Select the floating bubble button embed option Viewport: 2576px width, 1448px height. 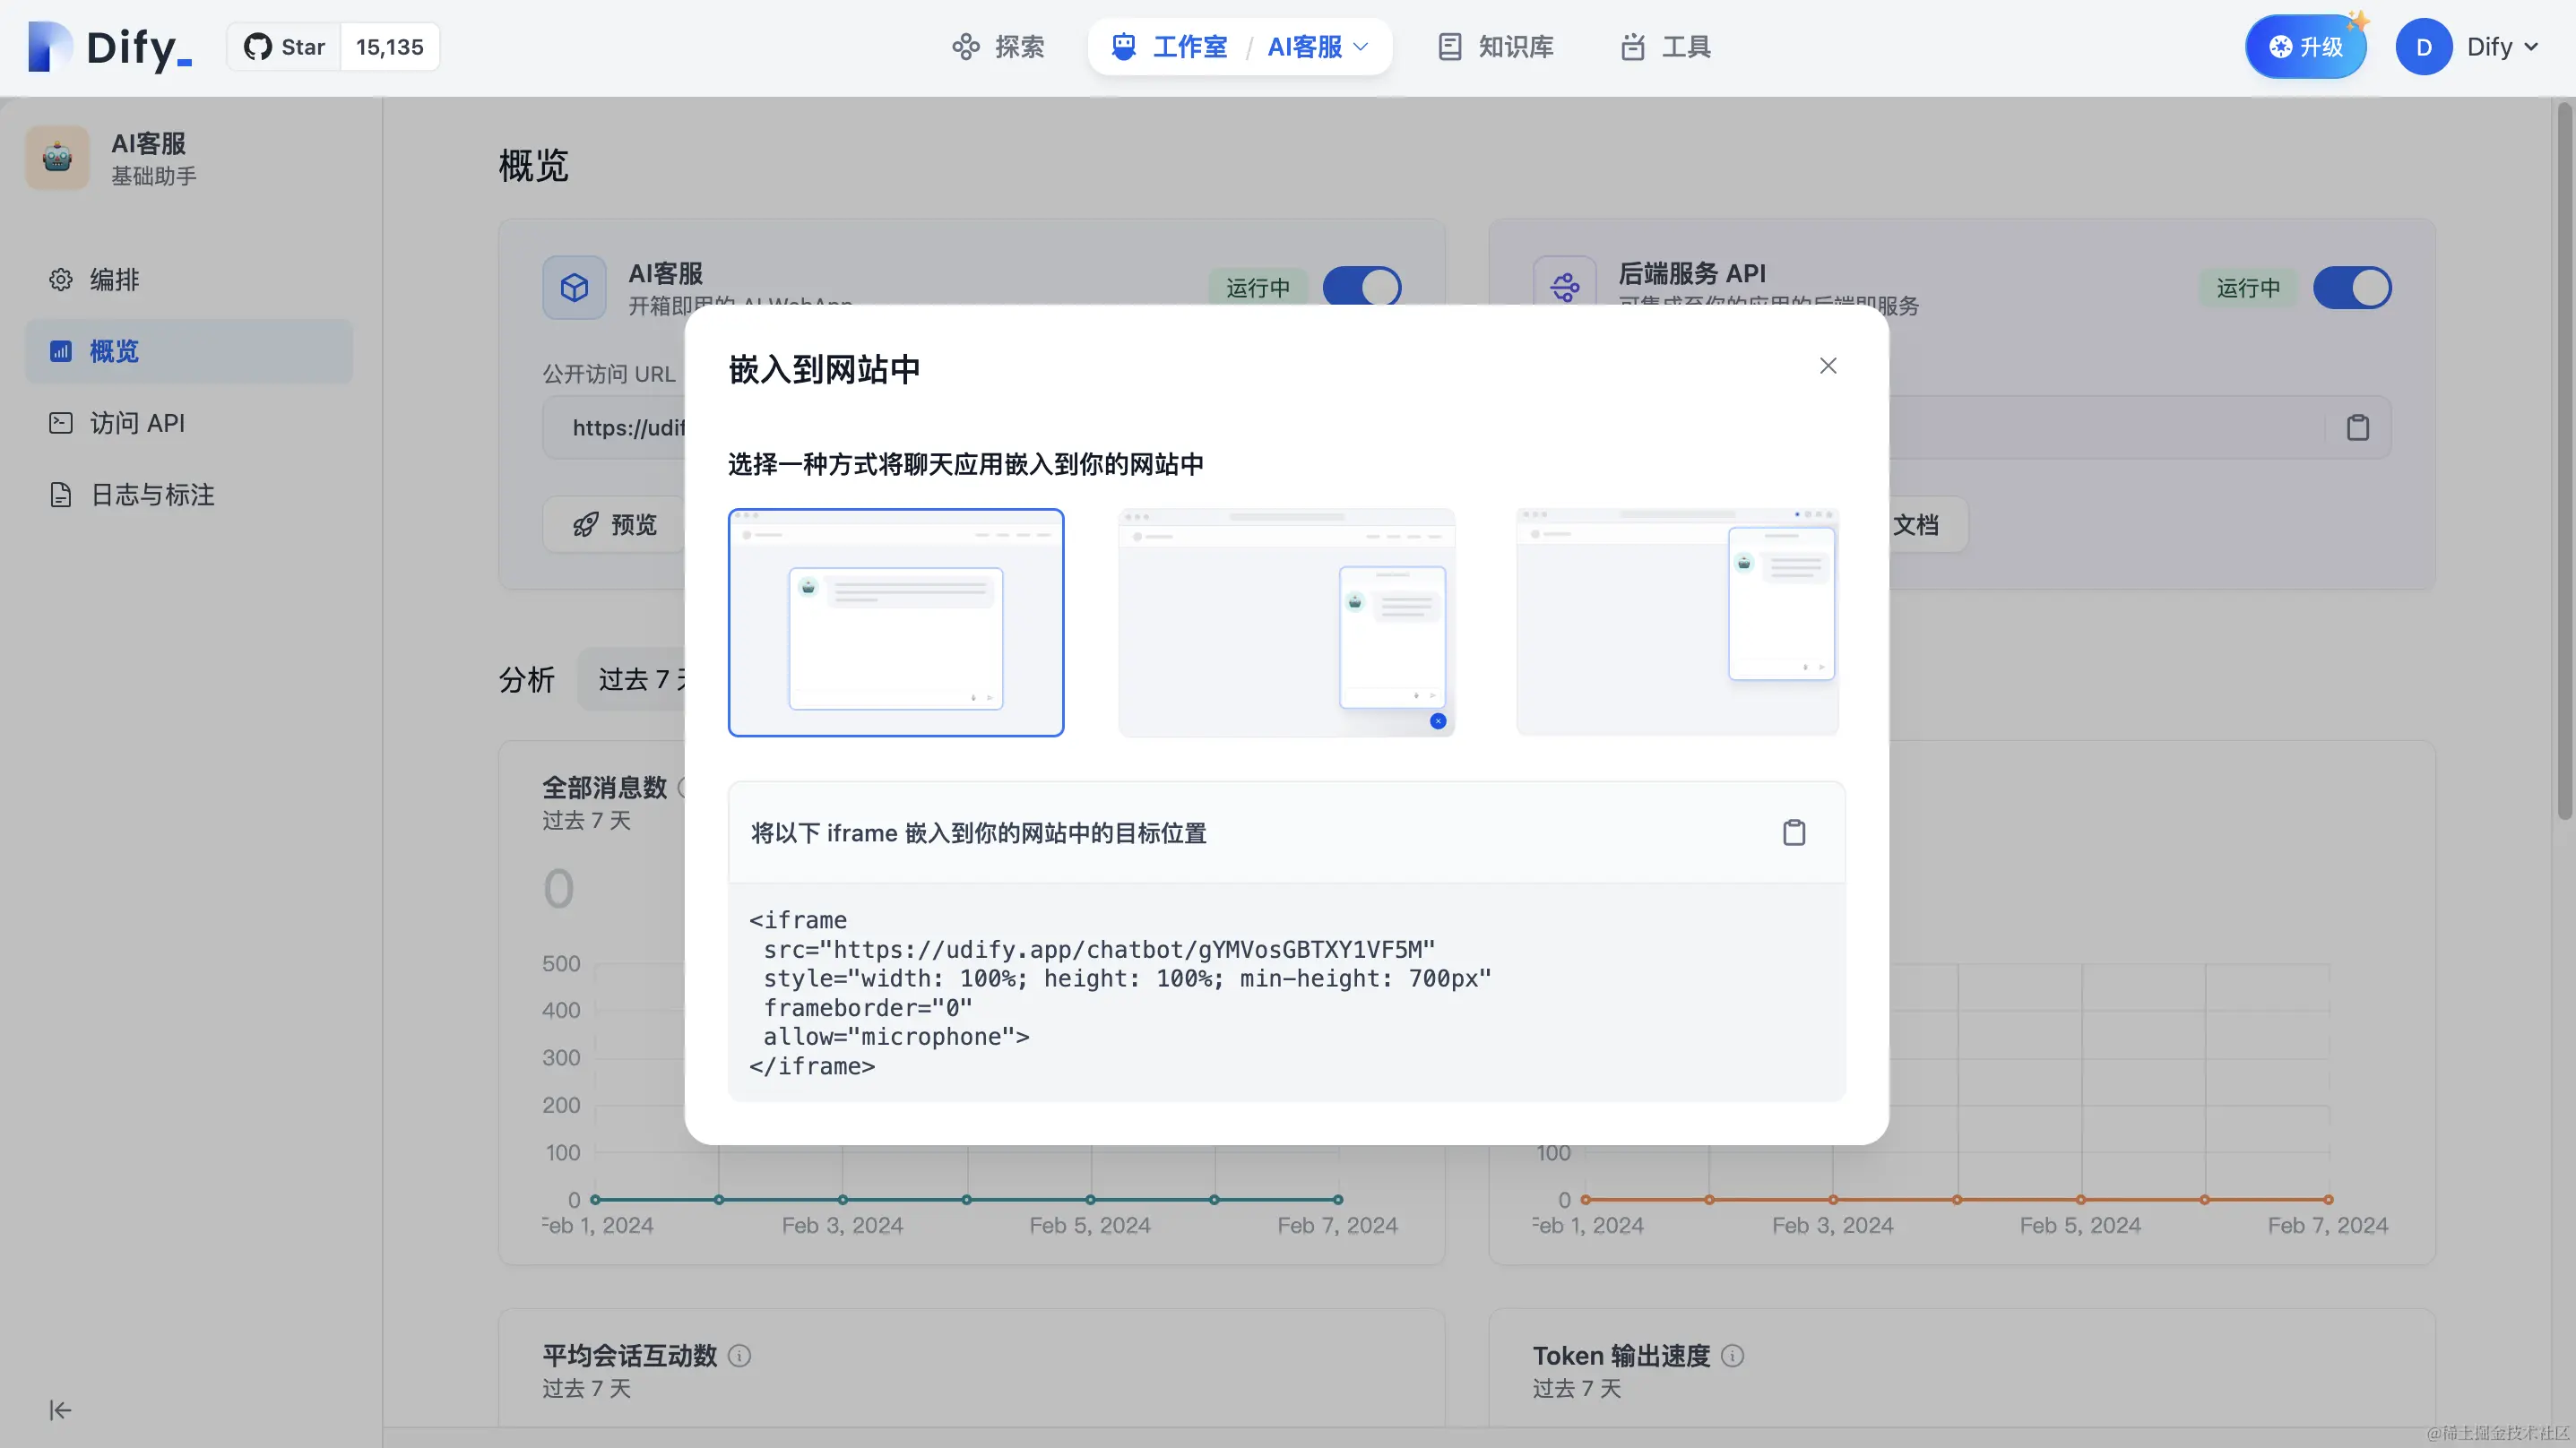click(x=1286, y=622)
